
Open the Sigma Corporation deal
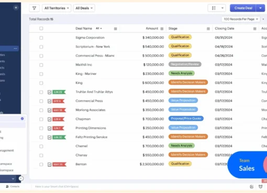click(90, 38)
